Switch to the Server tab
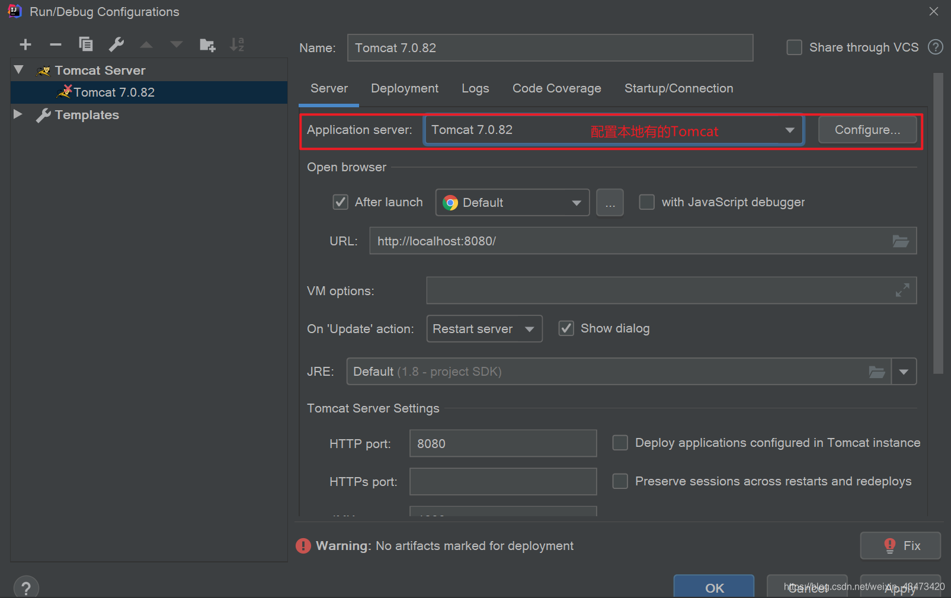 [329, 88]
